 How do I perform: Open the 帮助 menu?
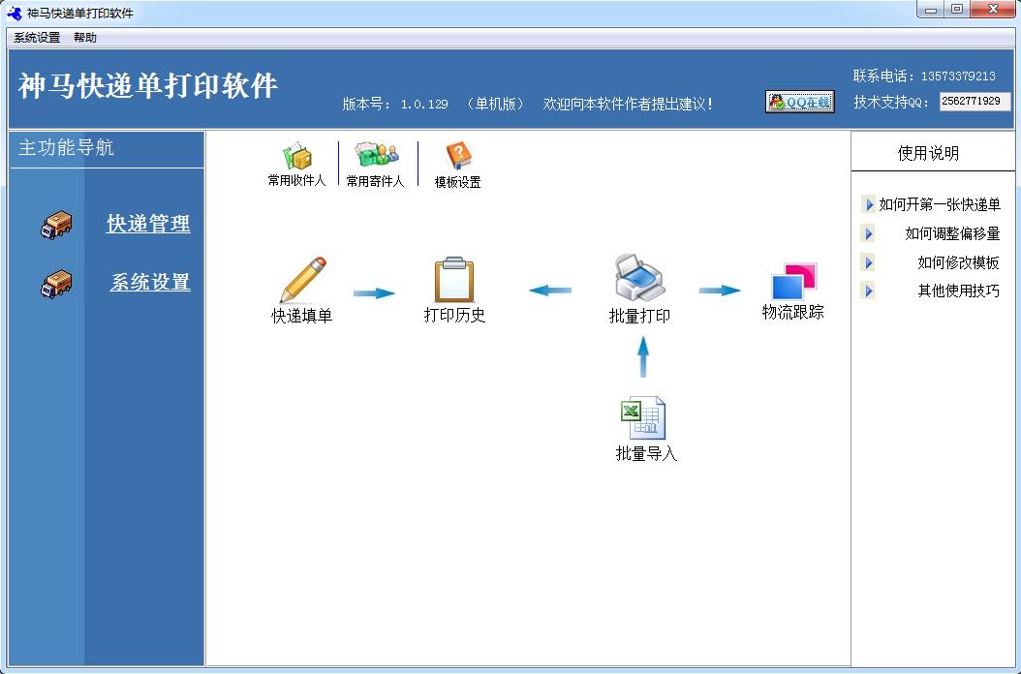click(x=85, y=38)
